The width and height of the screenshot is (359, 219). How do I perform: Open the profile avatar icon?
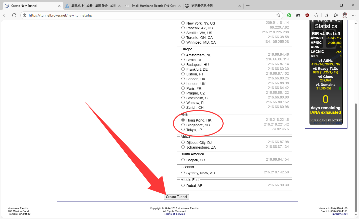click(345, 15)
